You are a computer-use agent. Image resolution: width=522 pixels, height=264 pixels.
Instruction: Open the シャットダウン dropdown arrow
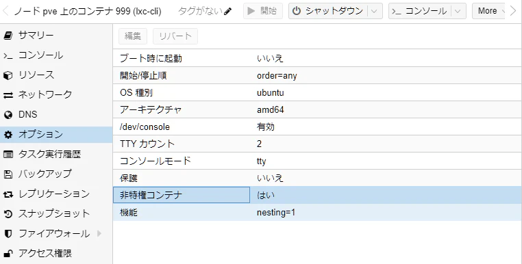pyautogui.click(x=374, y=12)
